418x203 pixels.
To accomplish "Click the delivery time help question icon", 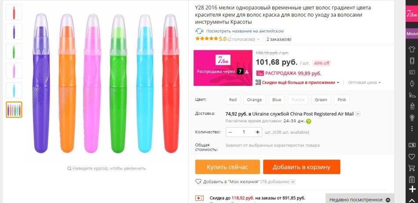I will tap(308, 121).
